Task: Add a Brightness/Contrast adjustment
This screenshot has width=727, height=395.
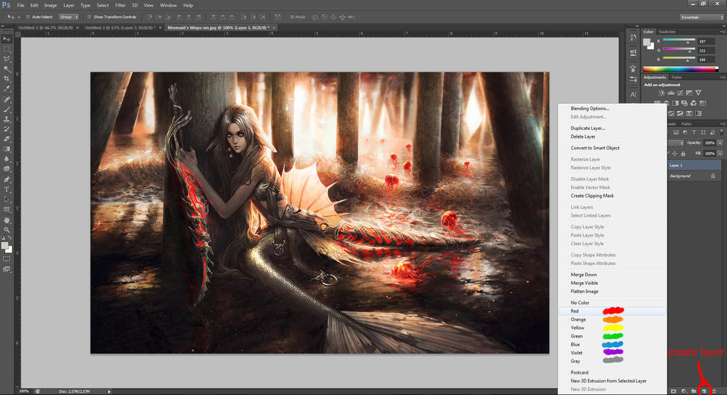Action: pyautogui.click(x=662, y=93)
